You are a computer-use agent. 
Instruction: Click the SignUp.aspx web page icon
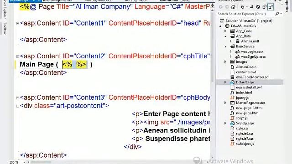[x=232, y=123]
